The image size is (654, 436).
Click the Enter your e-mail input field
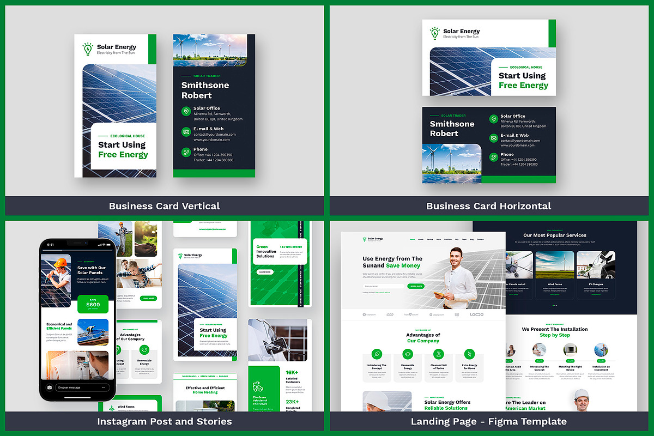384,286
